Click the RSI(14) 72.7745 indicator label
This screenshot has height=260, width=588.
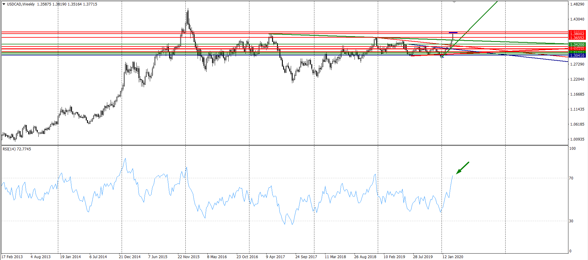tap(17, 149)
